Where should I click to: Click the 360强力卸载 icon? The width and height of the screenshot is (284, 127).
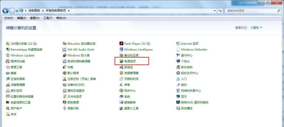(8, 43)
